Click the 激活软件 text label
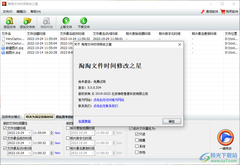This screenshot has height=165, width=240. click(x=212, y=12)
